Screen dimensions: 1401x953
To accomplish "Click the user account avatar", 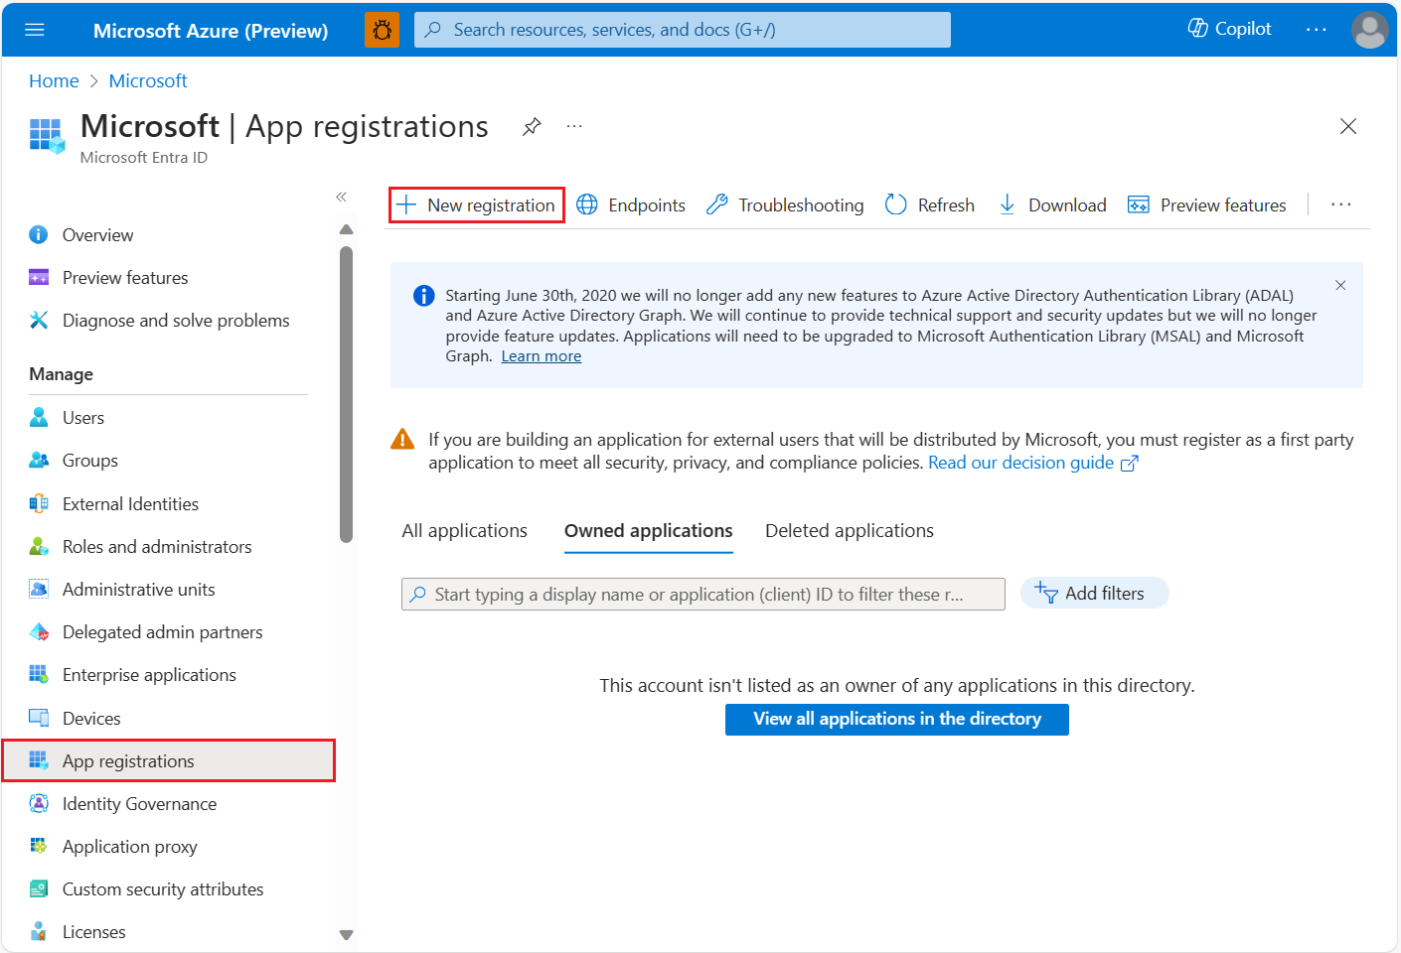I will (x=1369, y=30).
